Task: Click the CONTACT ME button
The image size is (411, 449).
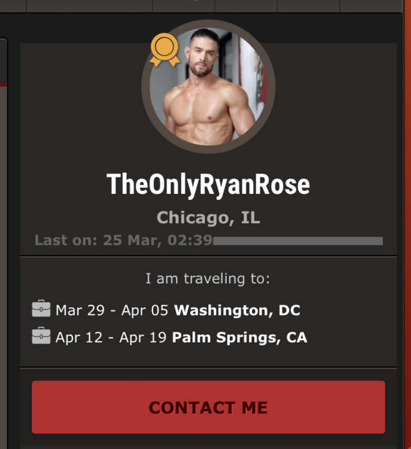Action: [208, 407]
